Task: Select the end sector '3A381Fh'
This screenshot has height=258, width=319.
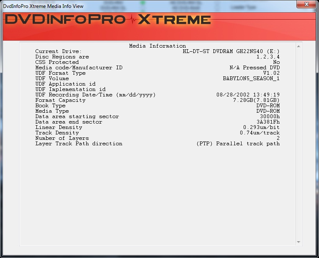Action: 268,122
